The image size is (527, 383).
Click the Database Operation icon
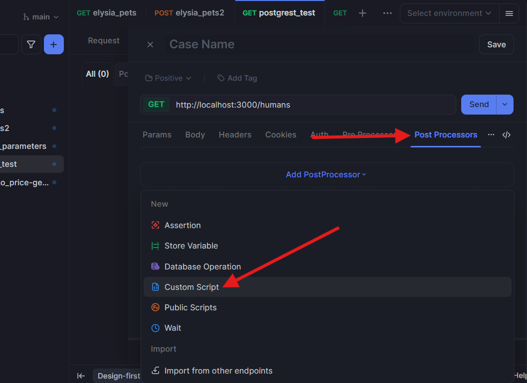pyautogui.click(x=155, y=266)
